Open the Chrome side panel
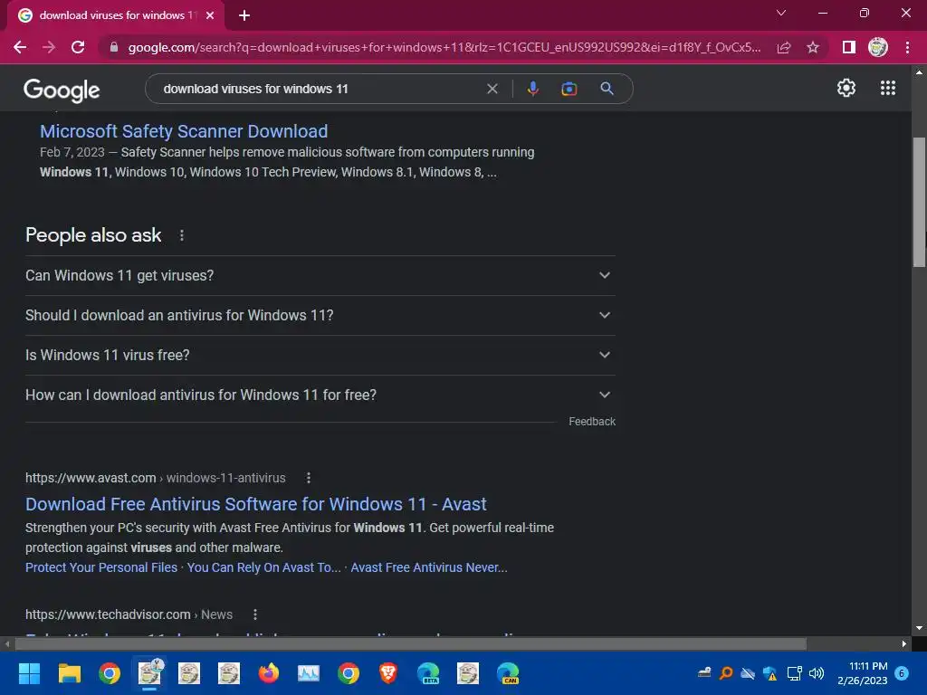The image size is (927, 695). click(849, 47)
